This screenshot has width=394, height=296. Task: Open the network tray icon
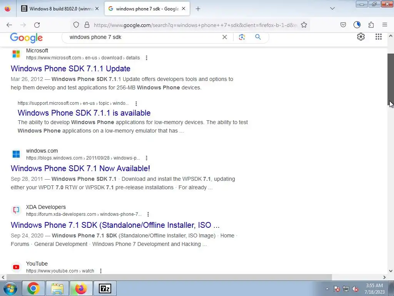346,289
